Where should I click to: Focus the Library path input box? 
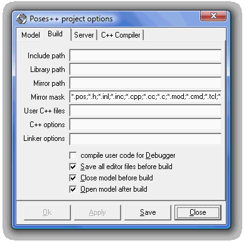[x=146, y=70]
